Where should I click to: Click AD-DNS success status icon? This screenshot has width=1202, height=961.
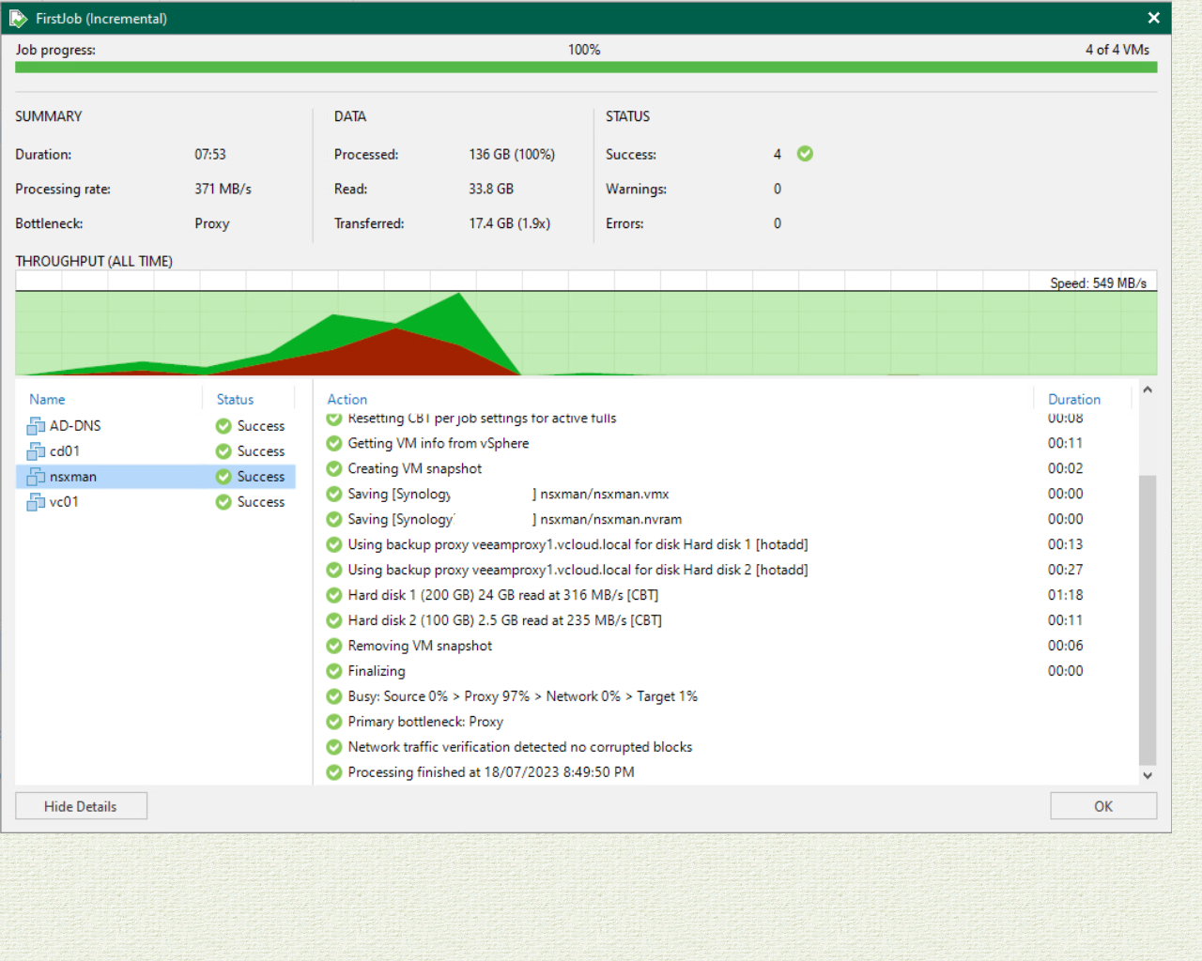point(223,426)
